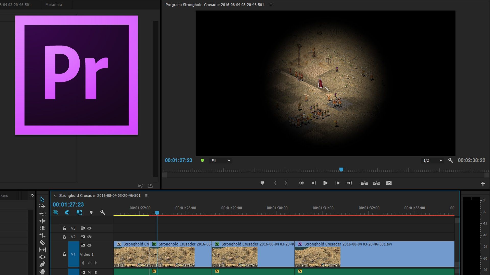Expand the hidden panel tabs chevron
Viewport: 490px width, 275px height.
pos(32,195)
